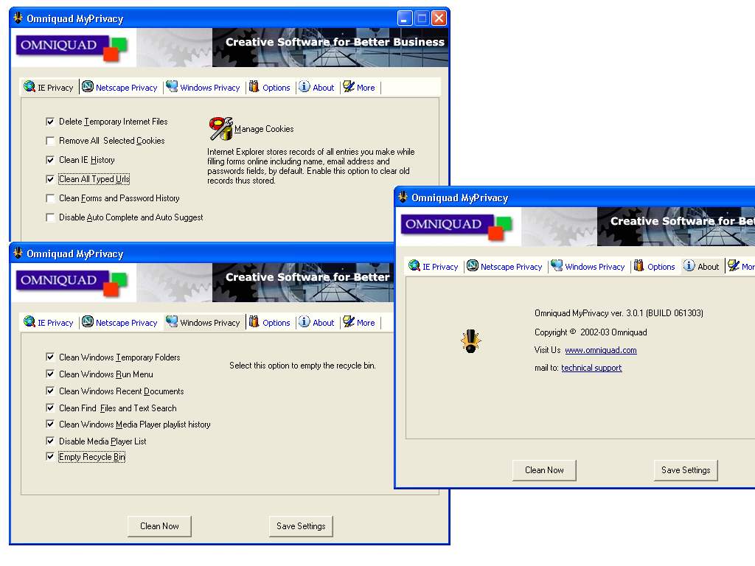The height and width of the screenshot is (566, 755).
Task: Click the bee icon in the About window
Action: click(471, 341)
